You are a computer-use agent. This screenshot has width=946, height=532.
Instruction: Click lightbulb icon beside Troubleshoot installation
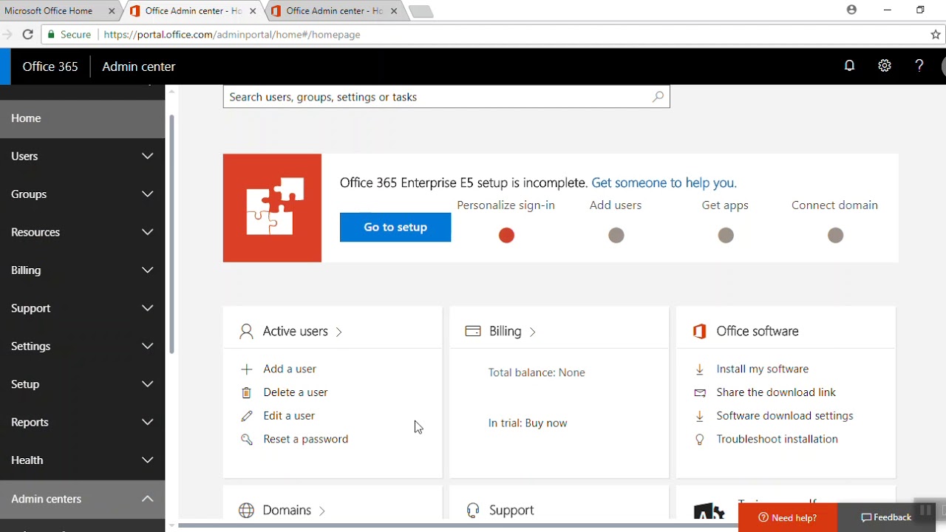pyautogui.click(x=699, y=439)
